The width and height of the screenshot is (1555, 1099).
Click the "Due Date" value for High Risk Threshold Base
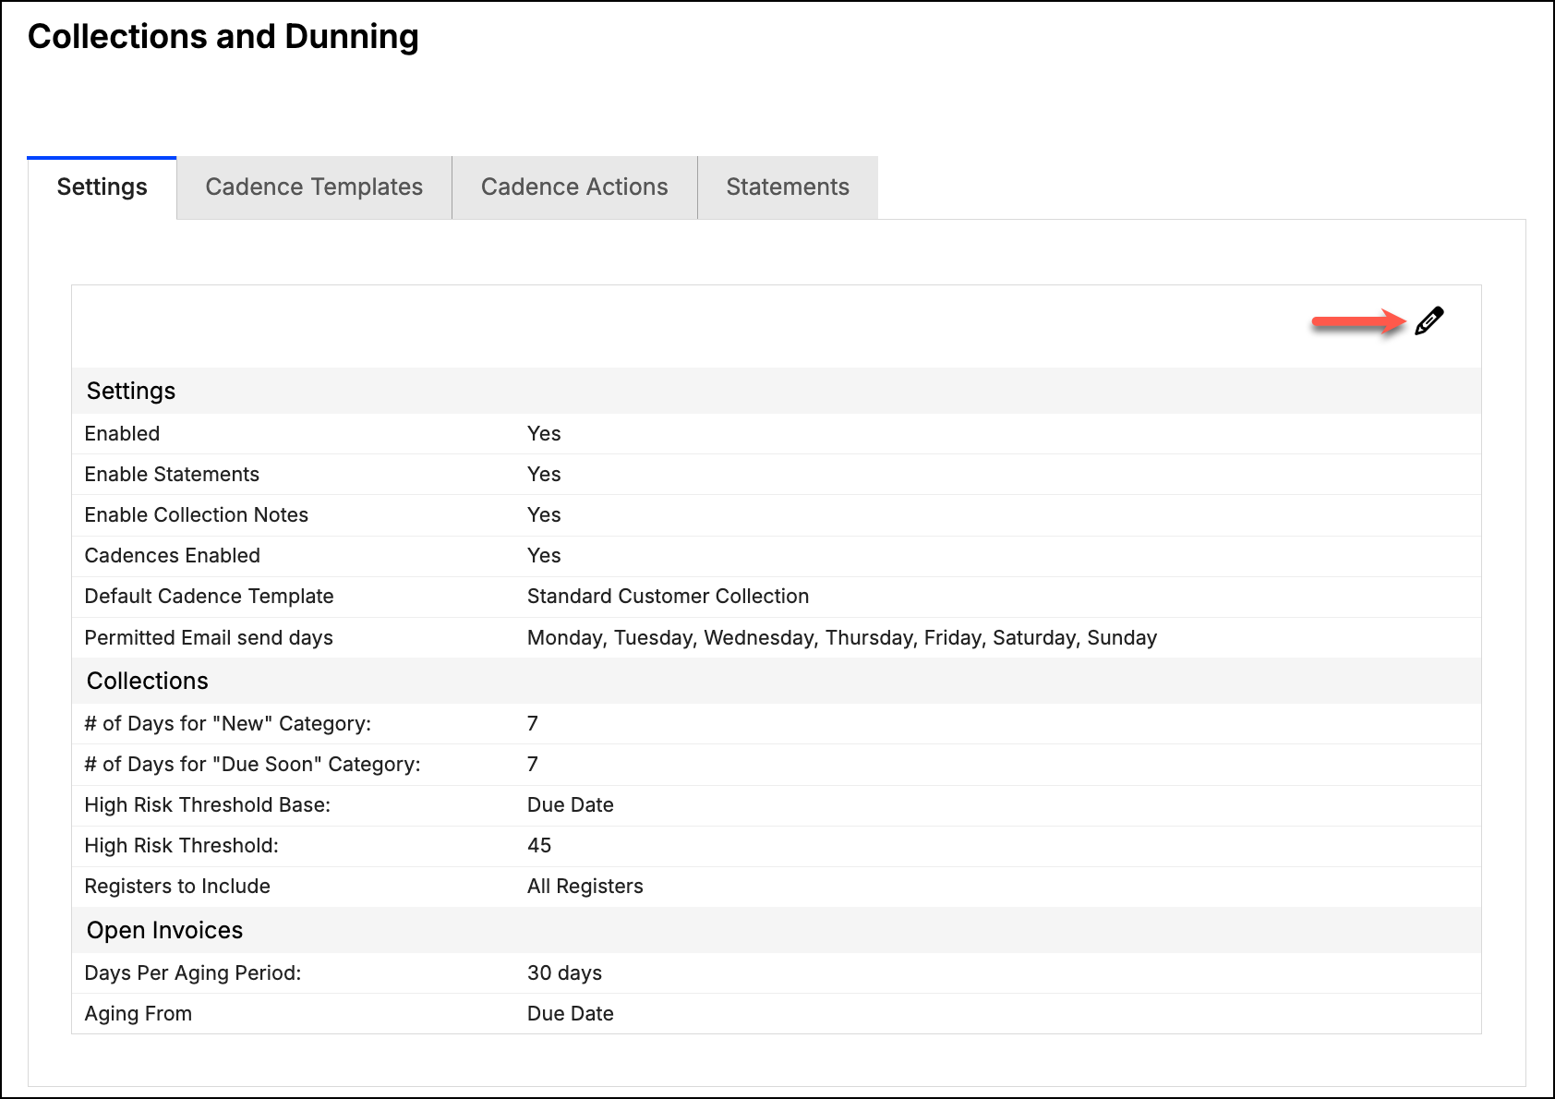pyautogui.click(x=571, y=804)
